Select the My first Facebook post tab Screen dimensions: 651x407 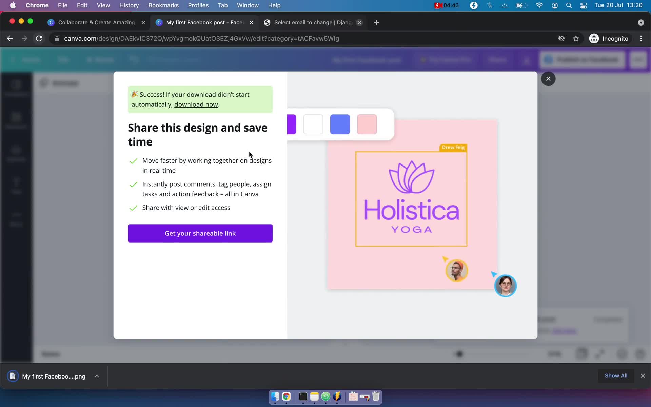pyautogui.click(x=205, y=22)
